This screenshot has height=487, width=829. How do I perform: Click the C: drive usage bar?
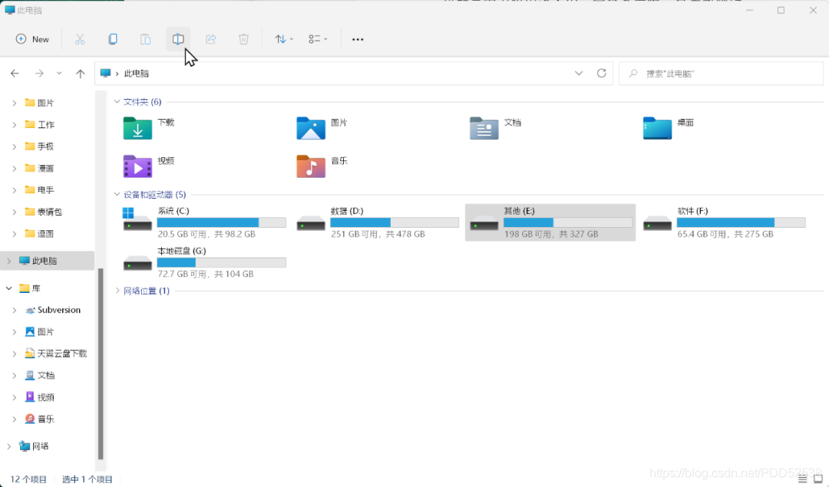click(x=222, y=222)
